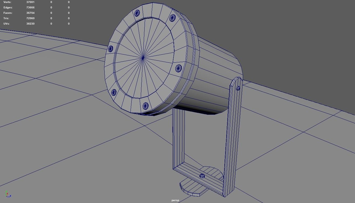This screenshot has height=203, width=355.
Task: Click the UV count value 38230
Action: [30, 24]
